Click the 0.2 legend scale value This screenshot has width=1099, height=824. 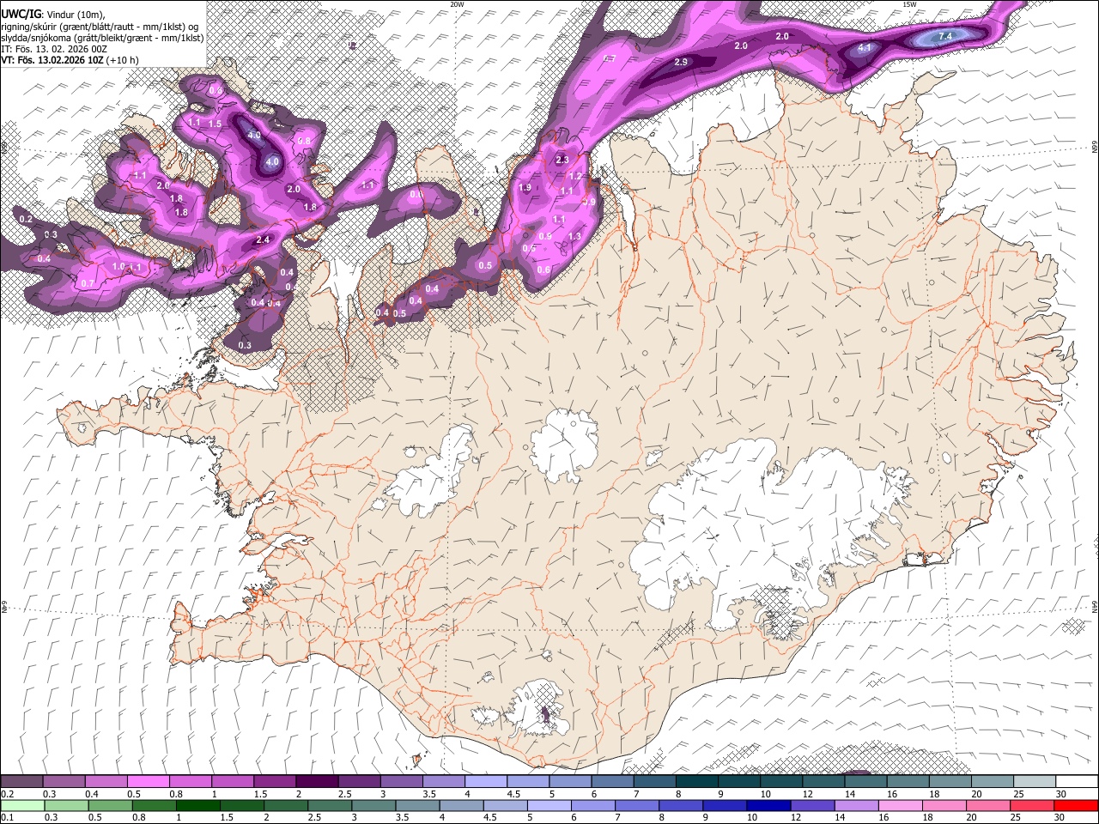pyautogui.click(x=7, y=794)
